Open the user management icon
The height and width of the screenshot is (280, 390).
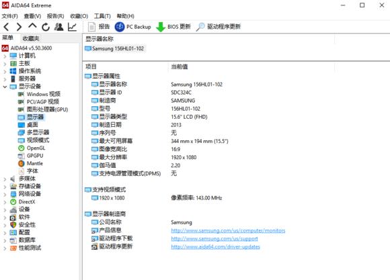[x=59, y=27]
